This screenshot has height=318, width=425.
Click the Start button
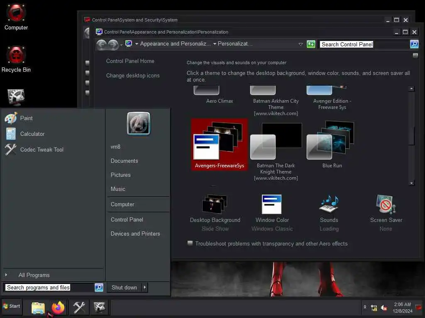coord(11,306)
